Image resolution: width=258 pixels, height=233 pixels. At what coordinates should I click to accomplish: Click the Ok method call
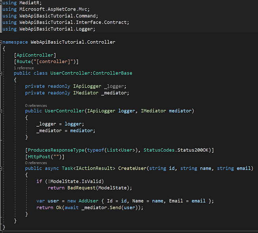click(59, 207)
